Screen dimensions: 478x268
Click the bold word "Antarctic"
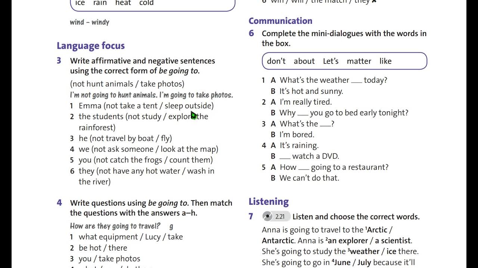[278, 240]
